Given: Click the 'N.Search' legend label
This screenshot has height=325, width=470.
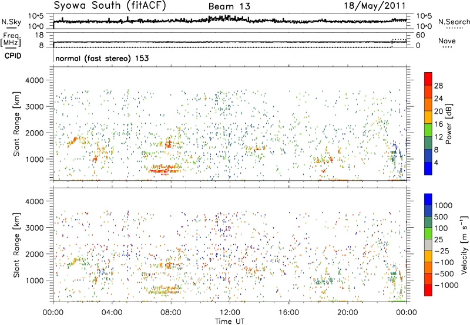Looking at the screenshot, I should click(x=454, y=22).
